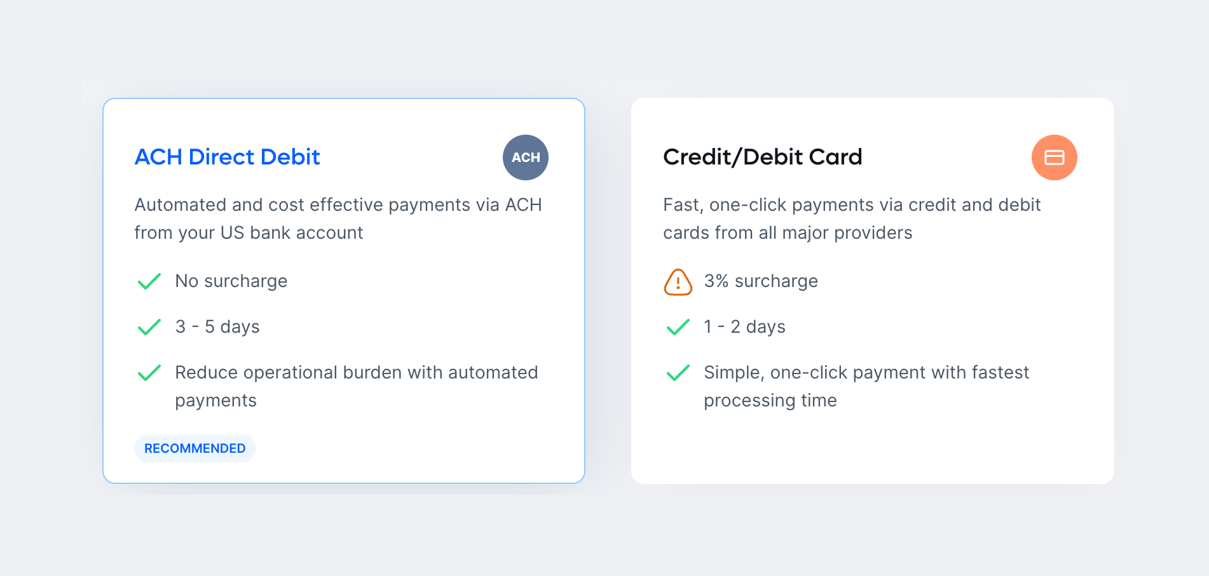1209x576 pixels.
Task: Click the orange warning triangle icon
Action: click(x=678, y=282)
